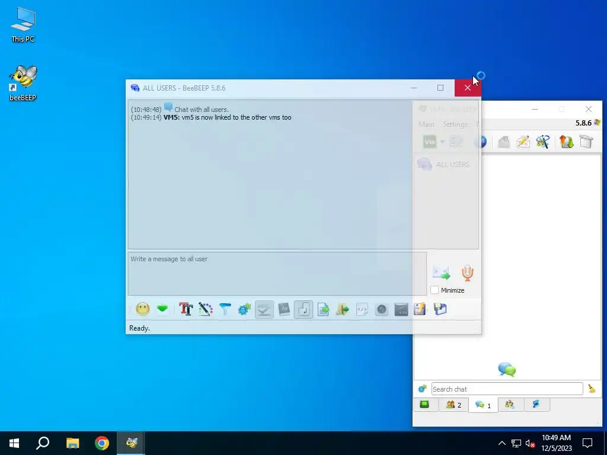Toggle the ABC spell checker button
This screenshot has height=455, width=607.
264,309
